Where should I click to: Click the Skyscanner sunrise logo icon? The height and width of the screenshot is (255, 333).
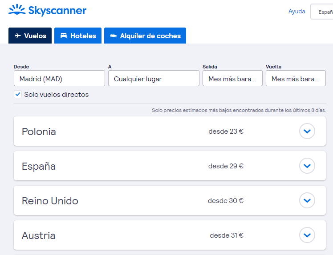pyautogui.click(x=17, y=9)
